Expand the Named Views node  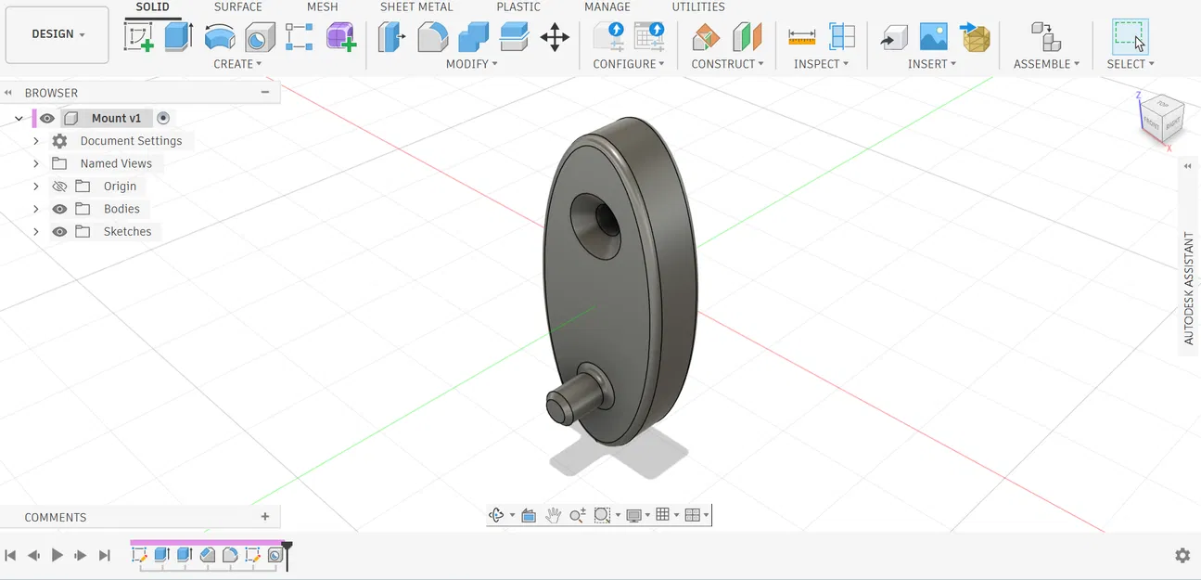pos(36,163)
